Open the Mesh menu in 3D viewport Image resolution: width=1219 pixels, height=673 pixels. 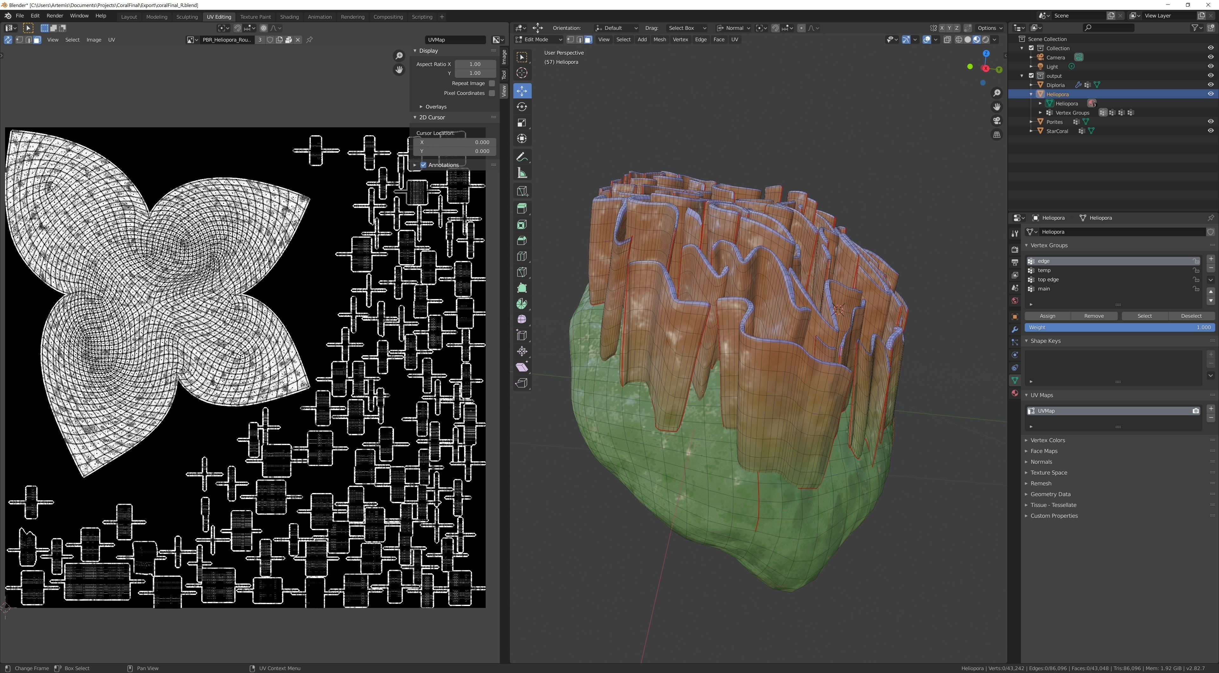point(659,40)
